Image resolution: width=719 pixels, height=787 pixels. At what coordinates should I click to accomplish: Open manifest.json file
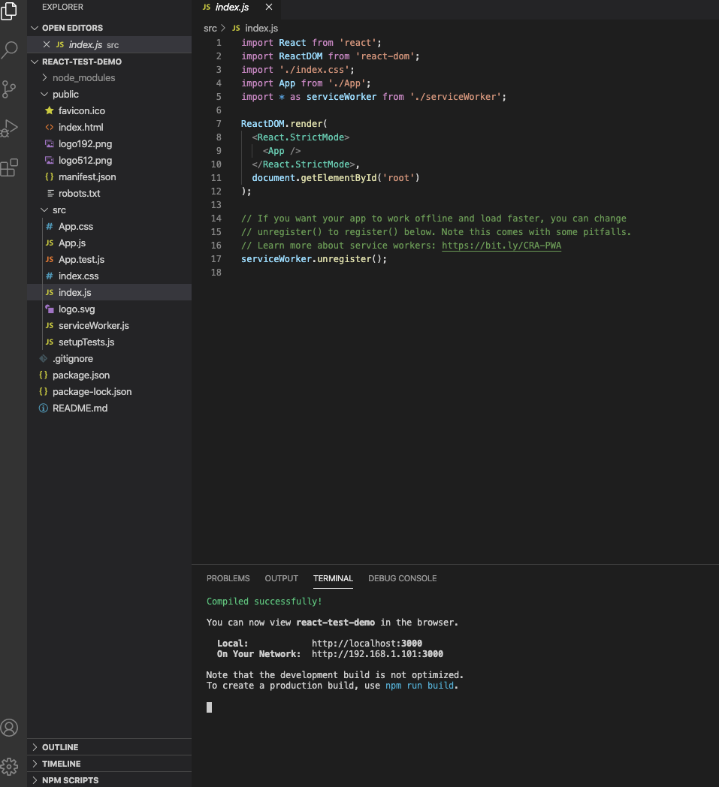(x=110, y=177)
